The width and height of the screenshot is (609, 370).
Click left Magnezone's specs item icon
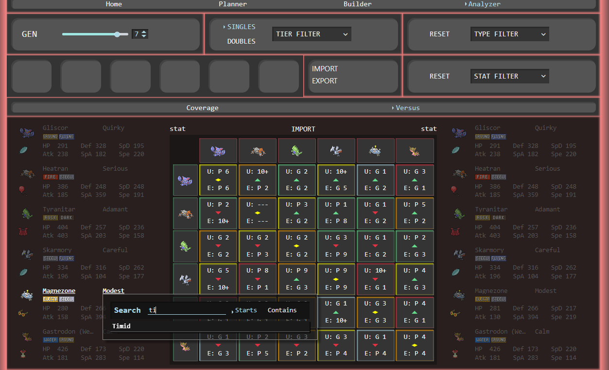(23, 313)
